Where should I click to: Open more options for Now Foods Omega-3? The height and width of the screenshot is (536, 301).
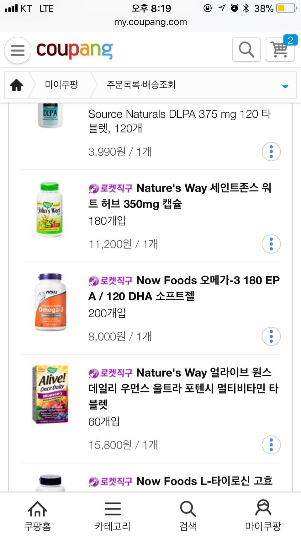[271, 336]
